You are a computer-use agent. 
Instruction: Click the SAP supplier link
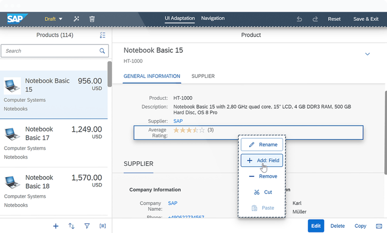[x=178, y=121]
